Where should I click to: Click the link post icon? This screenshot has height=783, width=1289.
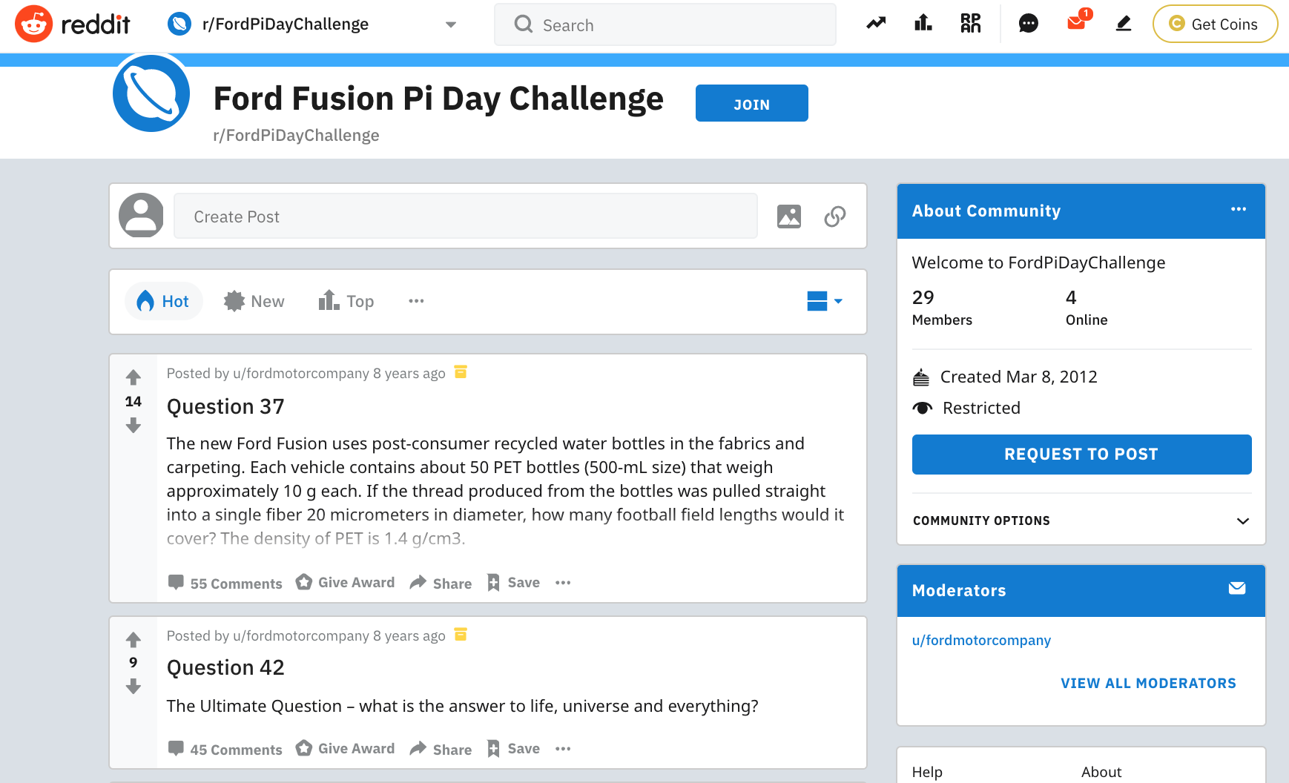[x=835, y=217]
